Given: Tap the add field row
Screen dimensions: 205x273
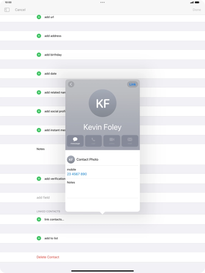Looking at the screenshot, I should (102, 197).
